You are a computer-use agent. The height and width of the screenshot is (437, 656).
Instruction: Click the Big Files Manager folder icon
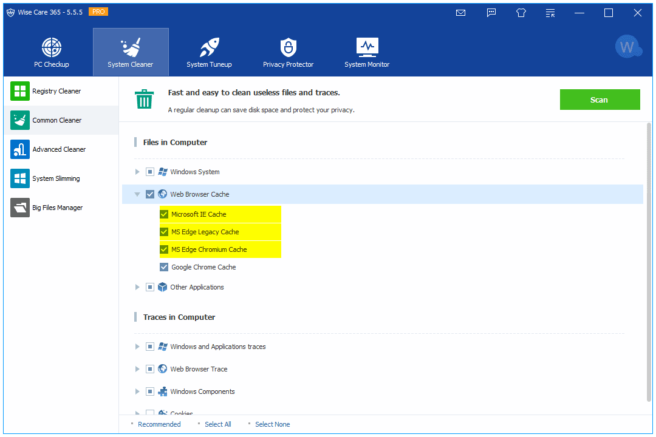[20, 208]
